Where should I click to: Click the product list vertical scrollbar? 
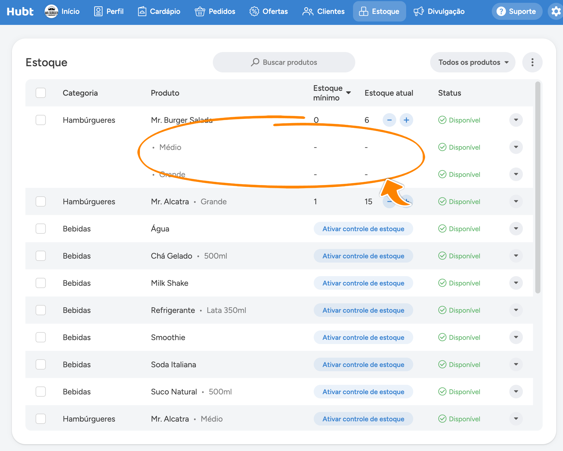(538, 187)
